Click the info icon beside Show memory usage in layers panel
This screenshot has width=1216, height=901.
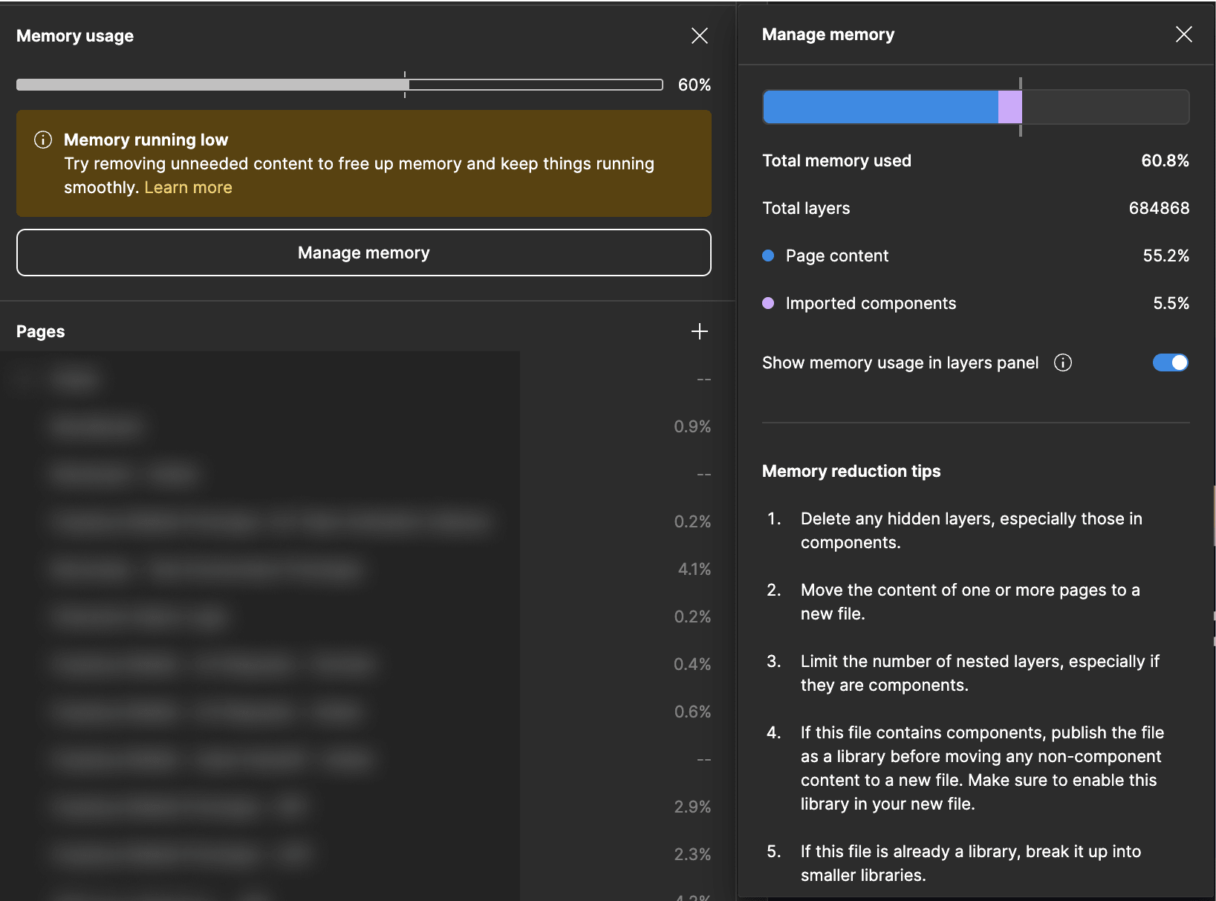(x=1062, y=362)
